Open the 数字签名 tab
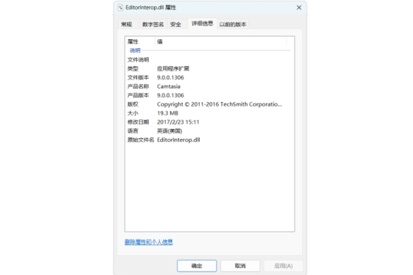Viewport: 413px width, 275px height. click(153, 24)
